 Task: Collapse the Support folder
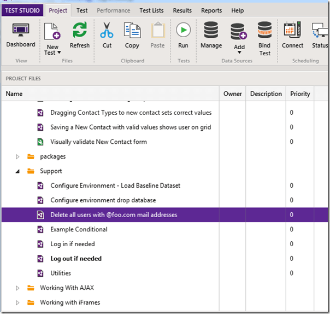click(17, 171)
